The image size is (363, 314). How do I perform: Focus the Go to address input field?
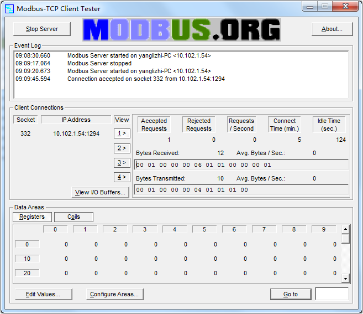click(332, 294)
